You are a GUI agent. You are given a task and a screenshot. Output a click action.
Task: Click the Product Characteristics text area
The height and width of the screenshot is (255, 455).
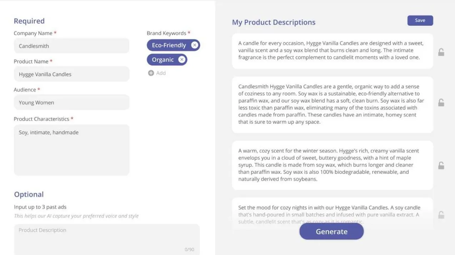71,150
